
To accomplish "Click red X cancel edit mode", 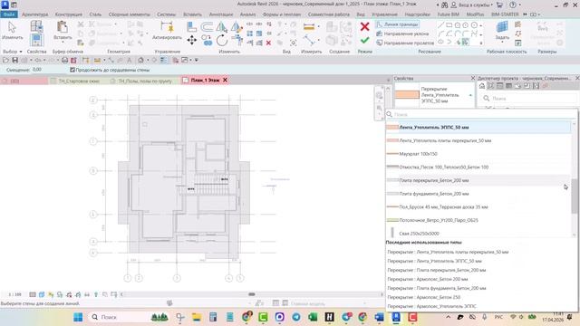I will tap(364, 26).
